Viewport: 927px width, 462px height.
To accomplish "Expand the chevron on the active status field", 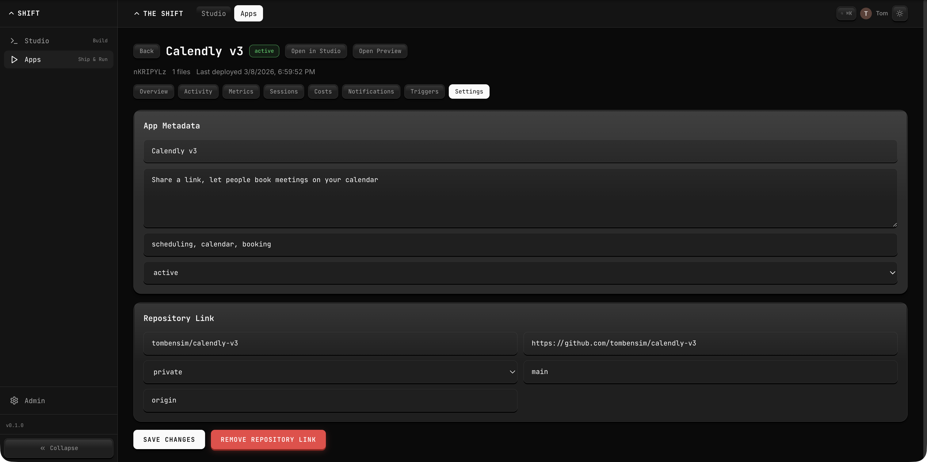I will (x=892, y=273).
